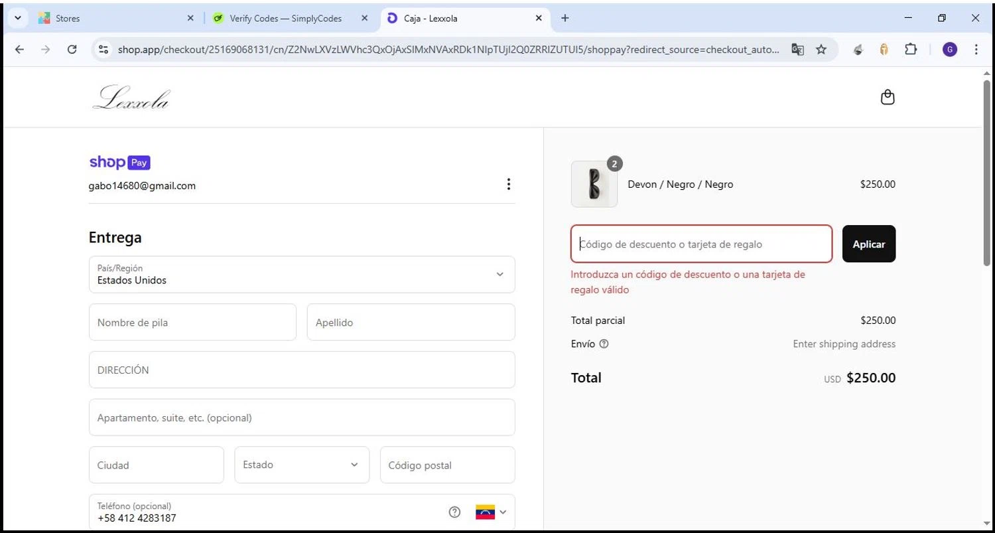Open the new tab plus button
The width and height of the screenshot is (995, 533).
(x=564, y=18)
